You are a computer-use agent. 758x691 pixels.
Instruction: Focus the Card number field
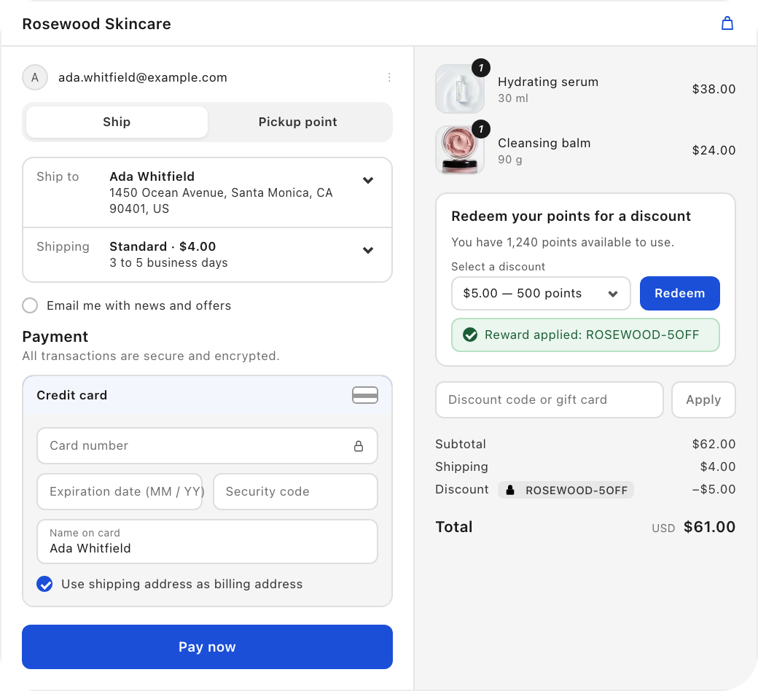coord(208,446)
